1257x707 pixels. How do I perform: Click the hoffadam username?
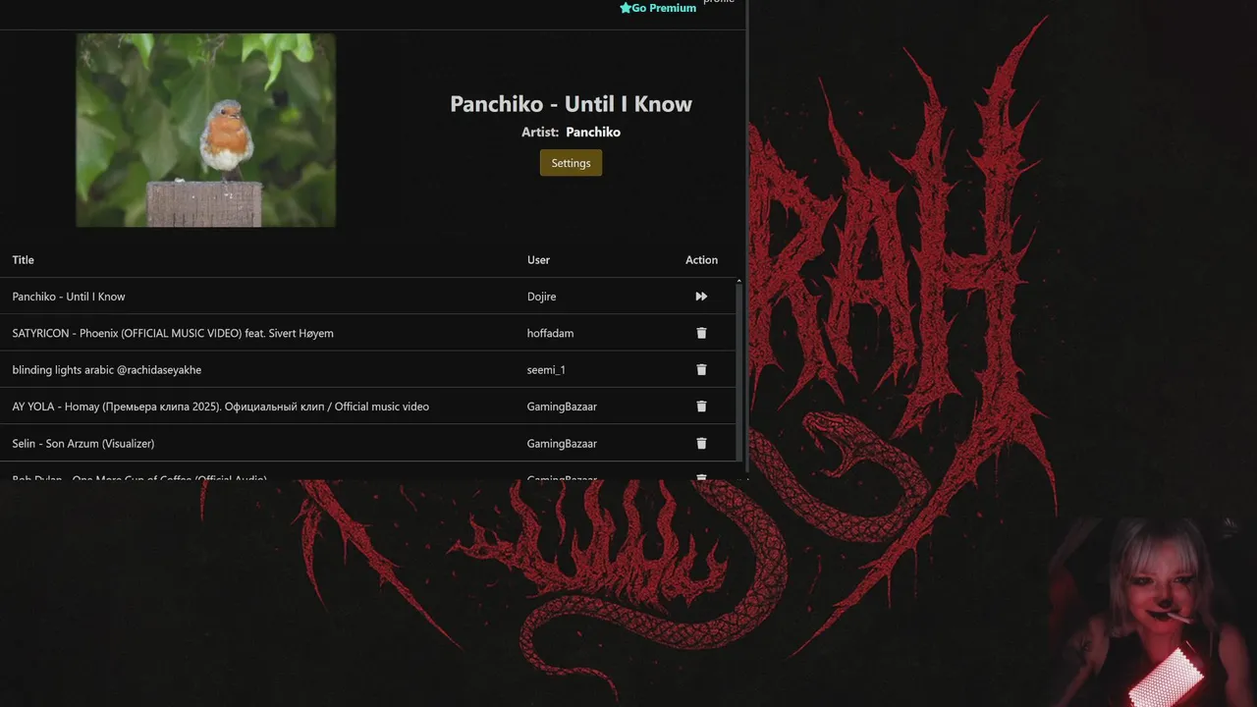pos(550,333)
